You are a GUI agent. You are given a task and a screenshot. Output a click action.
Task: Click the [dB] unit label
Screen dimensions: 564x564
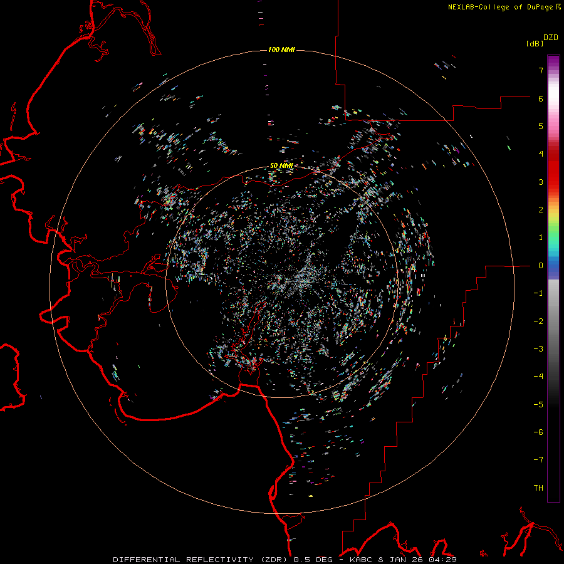coord(535,43)
